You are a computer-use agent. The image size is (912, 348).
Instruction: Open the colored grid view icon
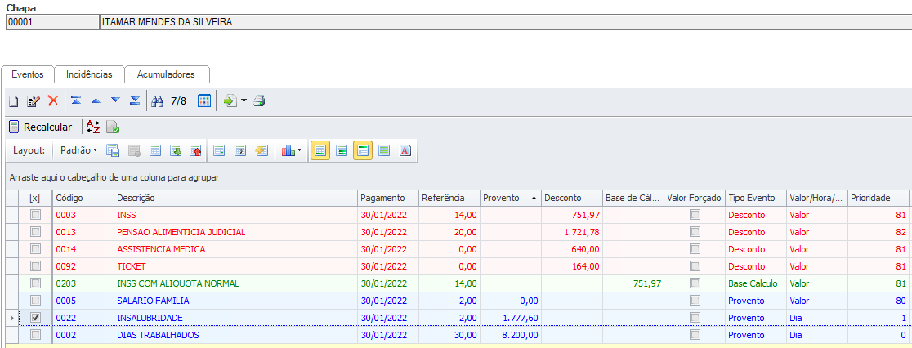coord(203,101)
